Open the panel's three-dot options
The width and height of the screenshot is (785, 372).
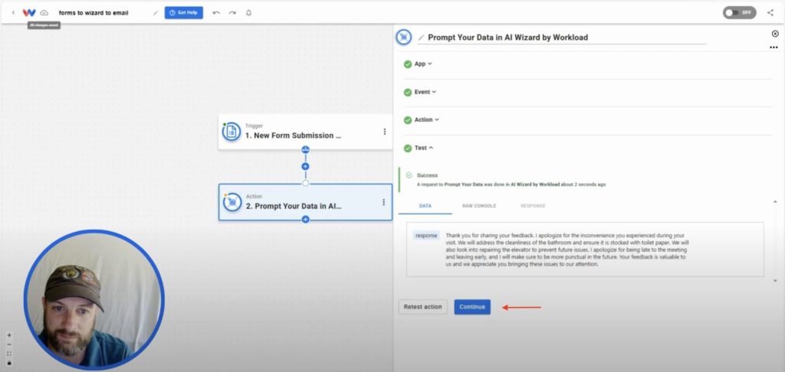tap(774, 47)
